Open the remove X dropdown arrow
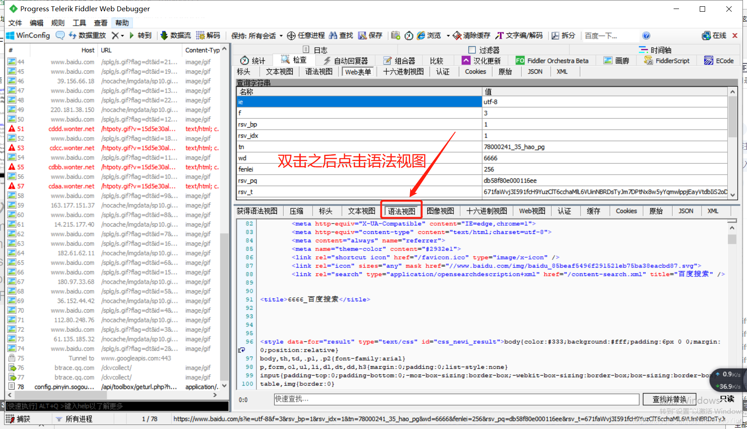Image resolution: width=747 pixels, height=429 pixels. pos(122,36)
